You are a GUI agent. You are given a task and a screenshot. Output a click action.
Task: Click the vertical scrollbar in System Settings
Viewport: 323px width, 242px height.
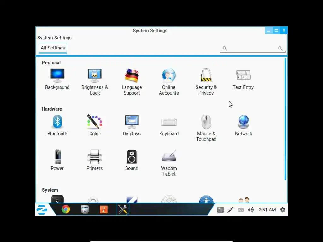285,119
